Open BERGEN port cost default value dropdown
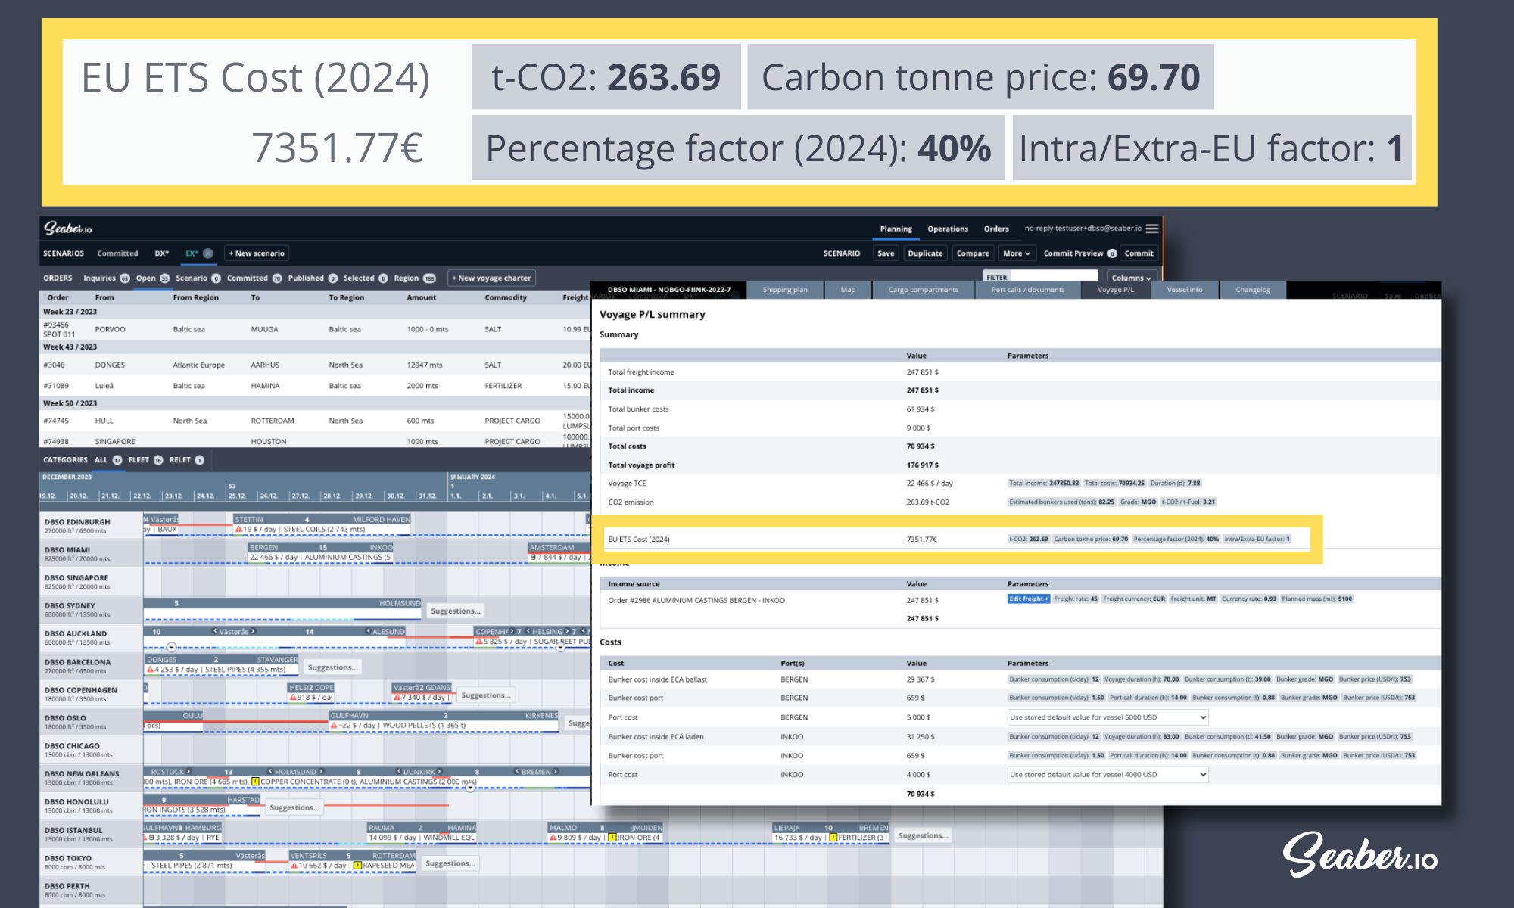The width and height of the screenshot is (1514, 908). tap(1107, 717)
